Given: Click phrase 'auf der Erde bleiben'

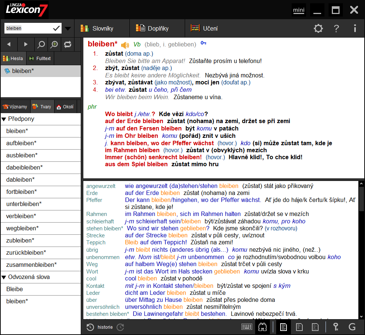Looking at the screenshot, I should [134, 121].
